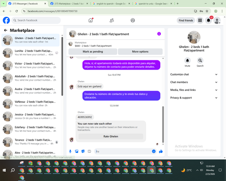This screenshot has width=226, height=181.
Task: Open Ghelen conversation in list
Action: point(30,40)
